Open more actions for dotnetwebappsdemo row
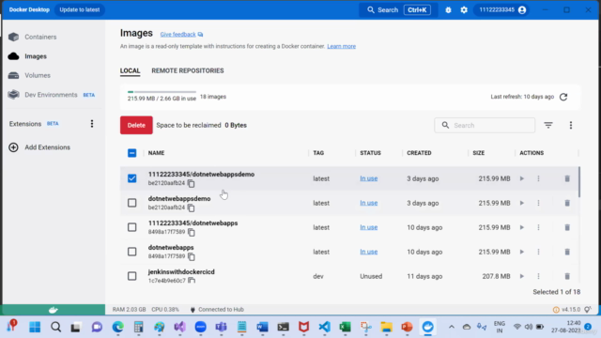 click(538, 203)
